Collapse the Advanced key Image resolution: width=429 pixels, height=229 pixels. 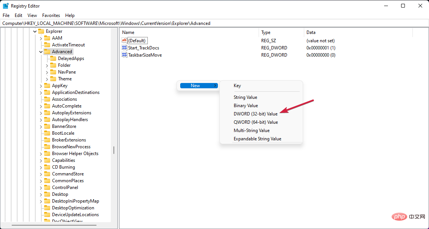coord(41,52)
